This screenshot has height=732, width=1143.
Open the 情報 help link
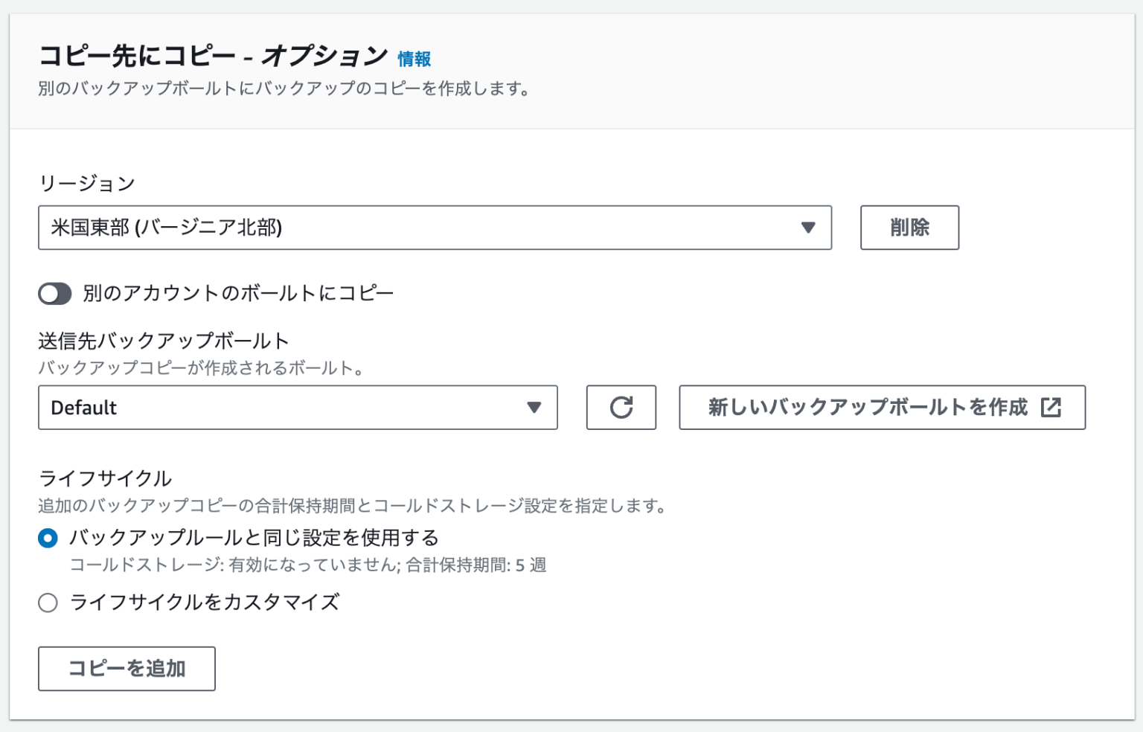coord(414,60)
